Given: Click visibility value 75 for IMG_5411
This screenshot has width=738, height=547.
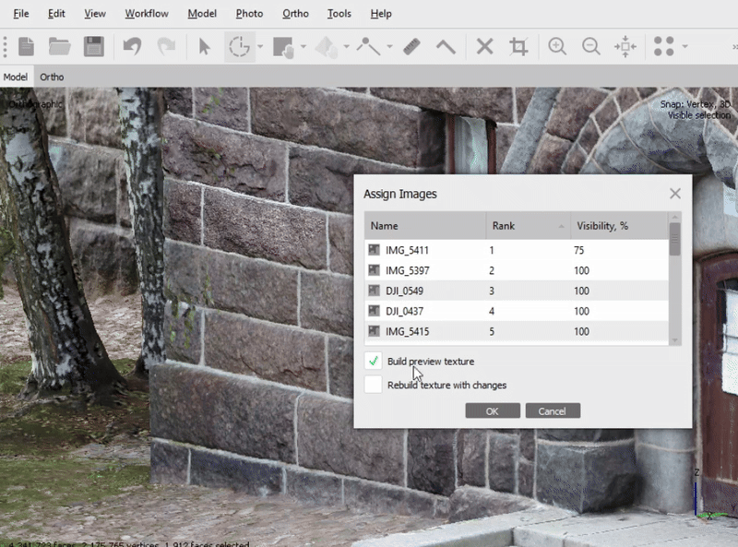Looking at the screenshot, I should click(x=579, y=250).
